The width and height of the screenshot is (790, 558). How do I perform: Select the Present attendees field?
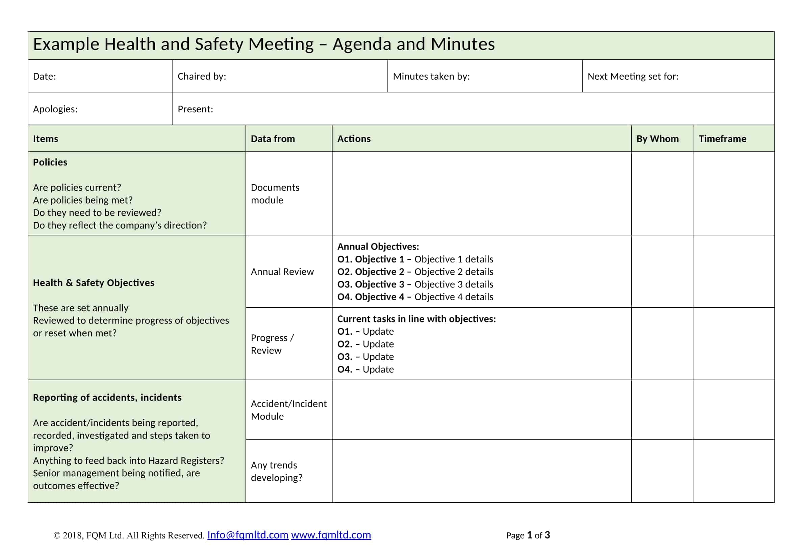click(x=473, y=109)
